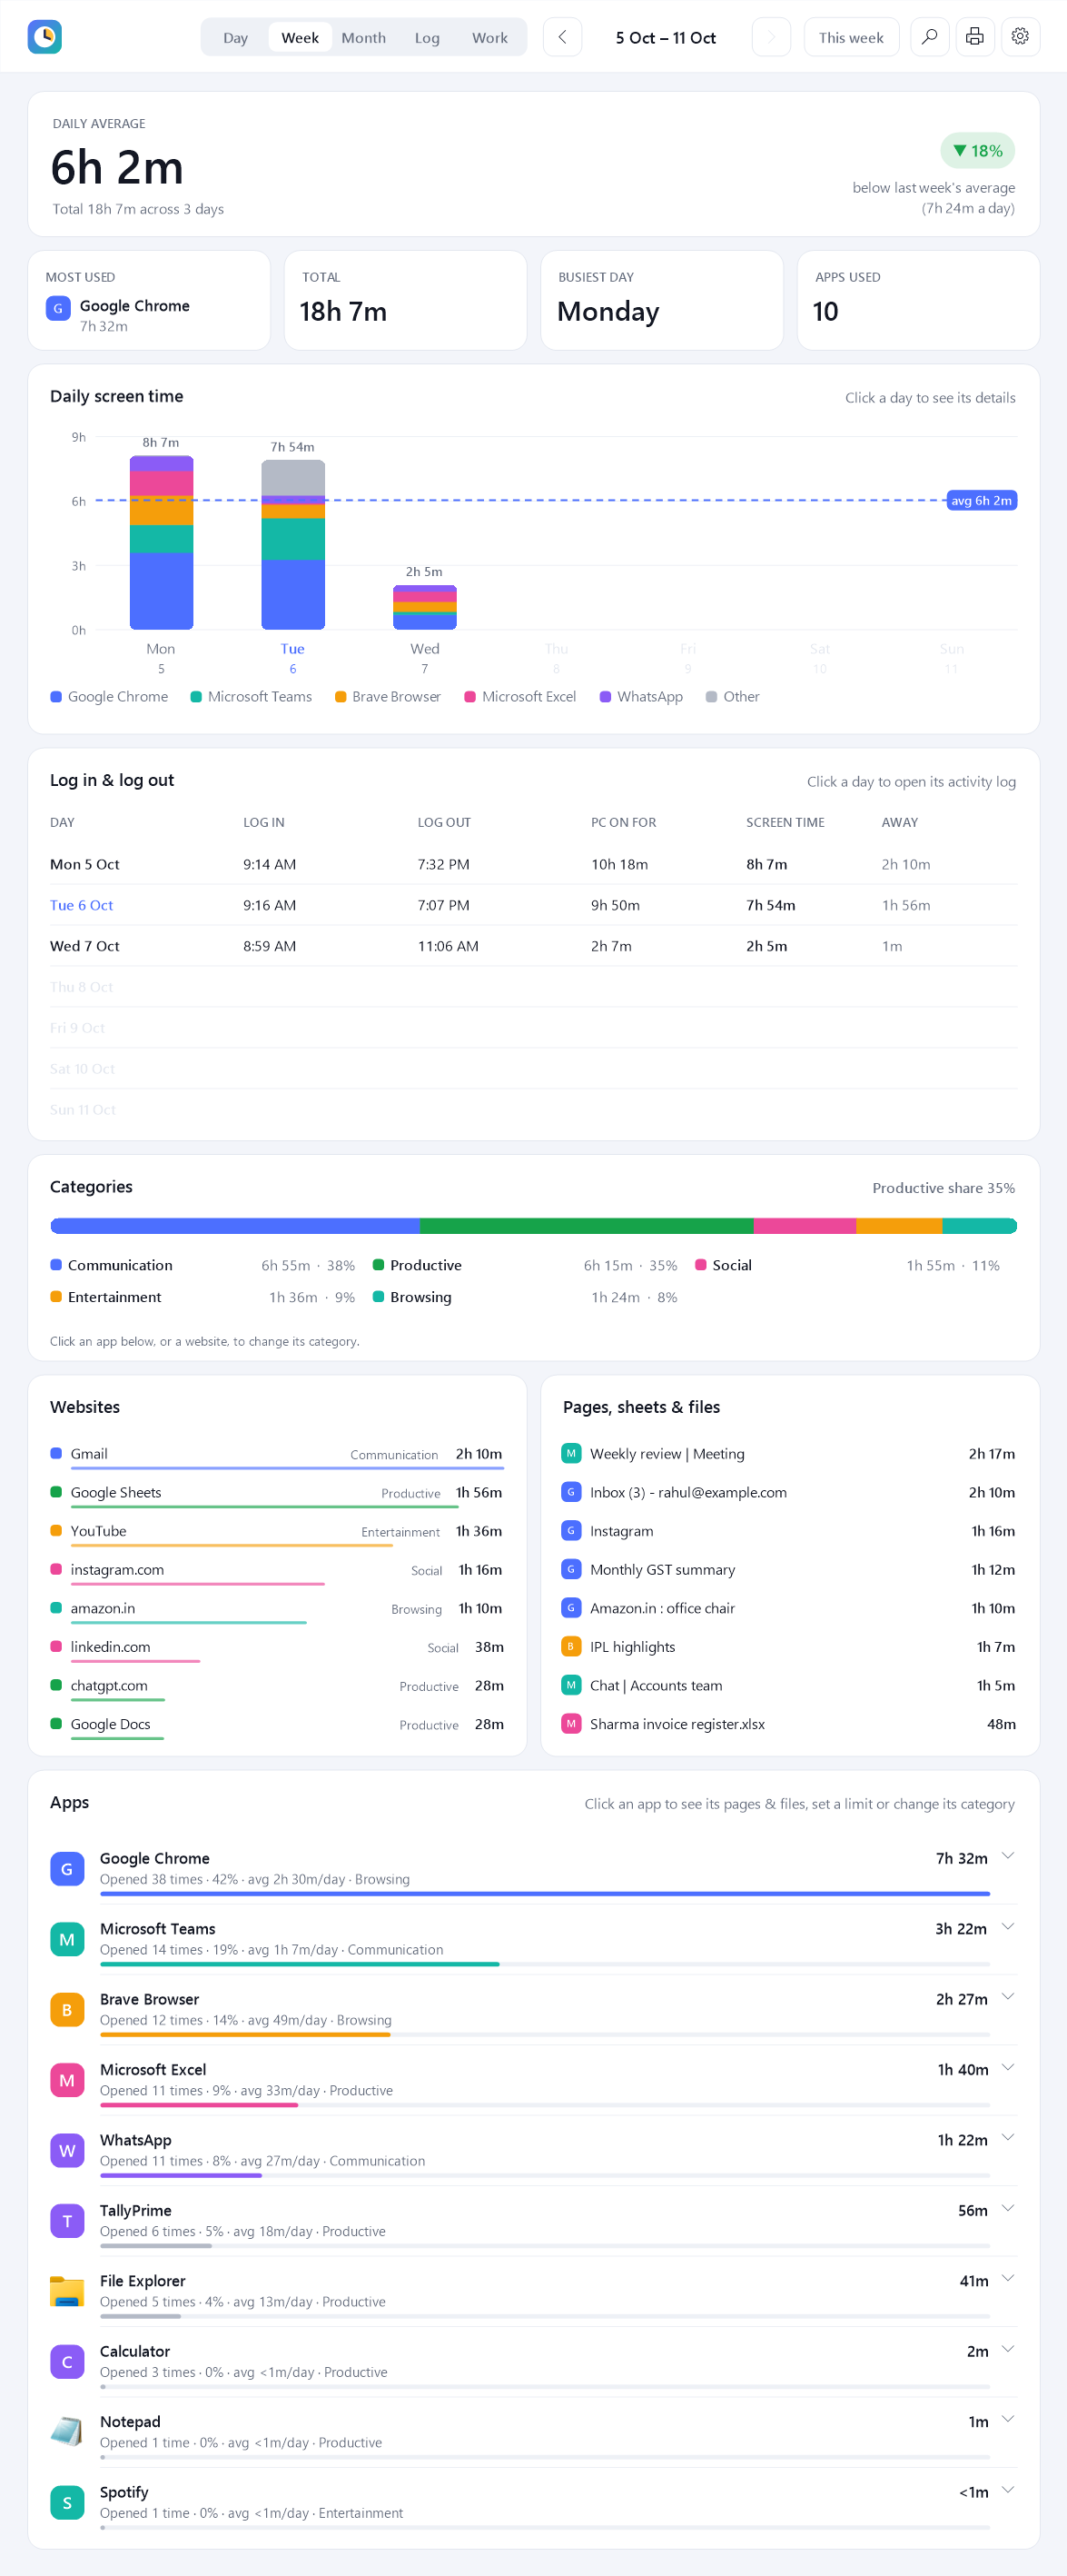The image size is (1067, 2576).
Task: Open the Tue 6 Oct activity log link
Action: [82, 905]
